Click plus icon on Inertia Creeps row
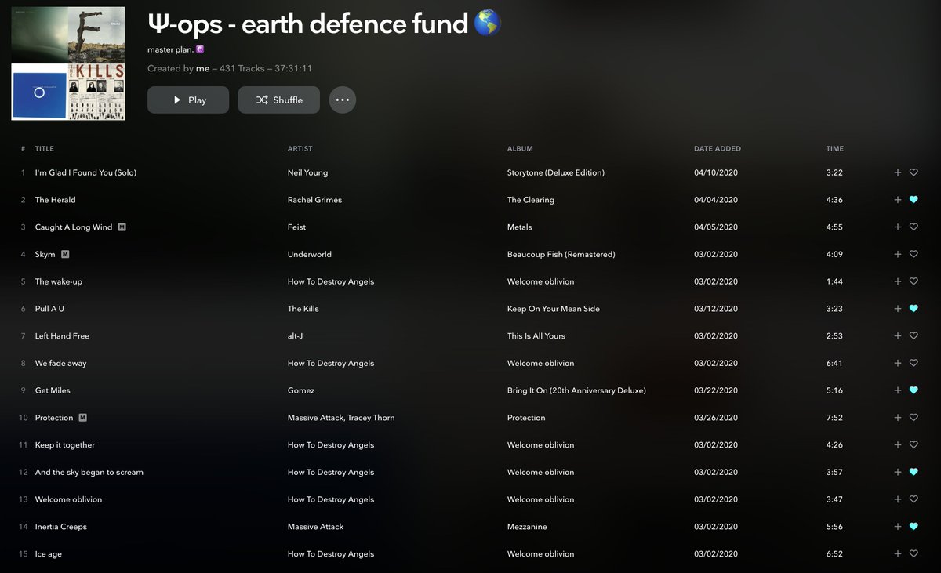This screenshot has width=941, height=573. tap(897, 527)
